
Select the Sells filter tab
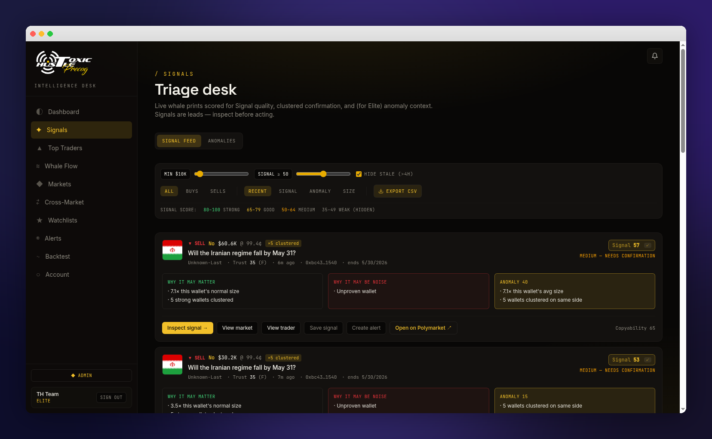pyautogui.click(x=218, y=191)
